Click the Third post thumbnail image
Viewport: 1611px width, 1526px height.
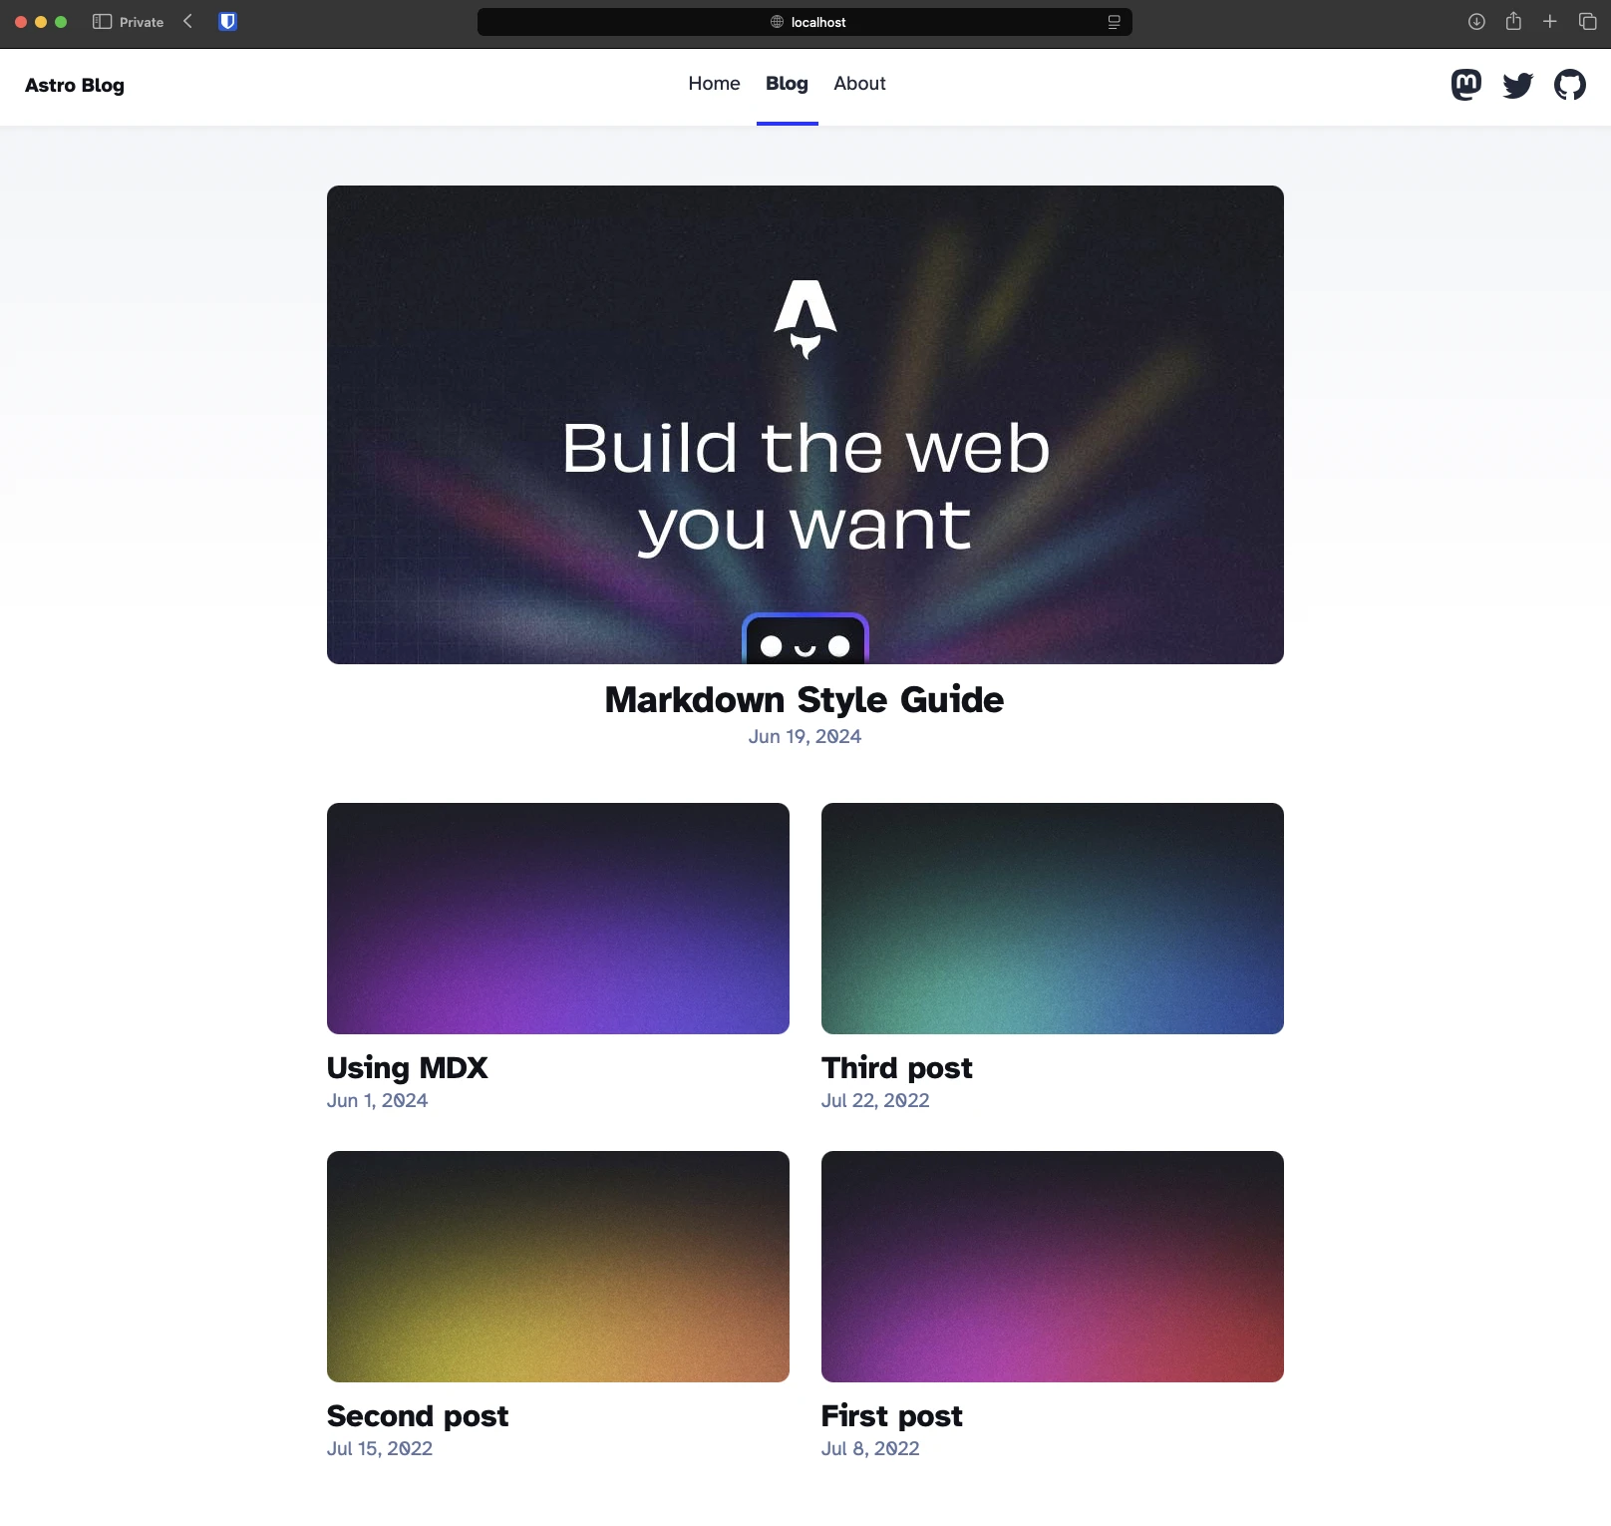click(1052, 919)
